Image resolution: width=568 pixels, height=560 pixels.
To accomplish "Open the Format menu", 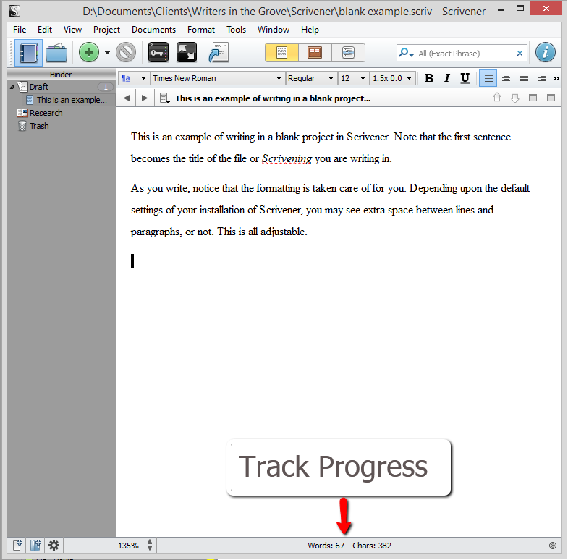I will [x=200, y=30].
